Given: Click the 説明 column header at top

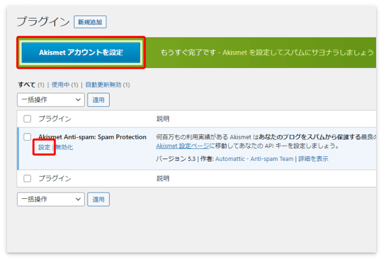Looking at the screenshot, I should tap(163, 119).
